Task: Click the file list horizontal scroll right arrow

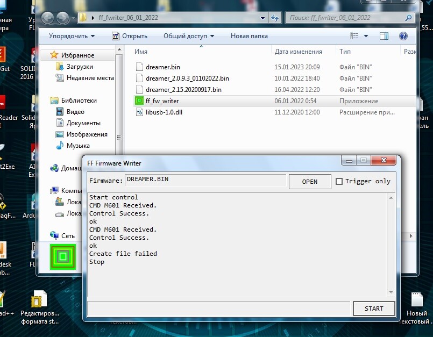Action: pyautogui.click(x=411, y=236)
